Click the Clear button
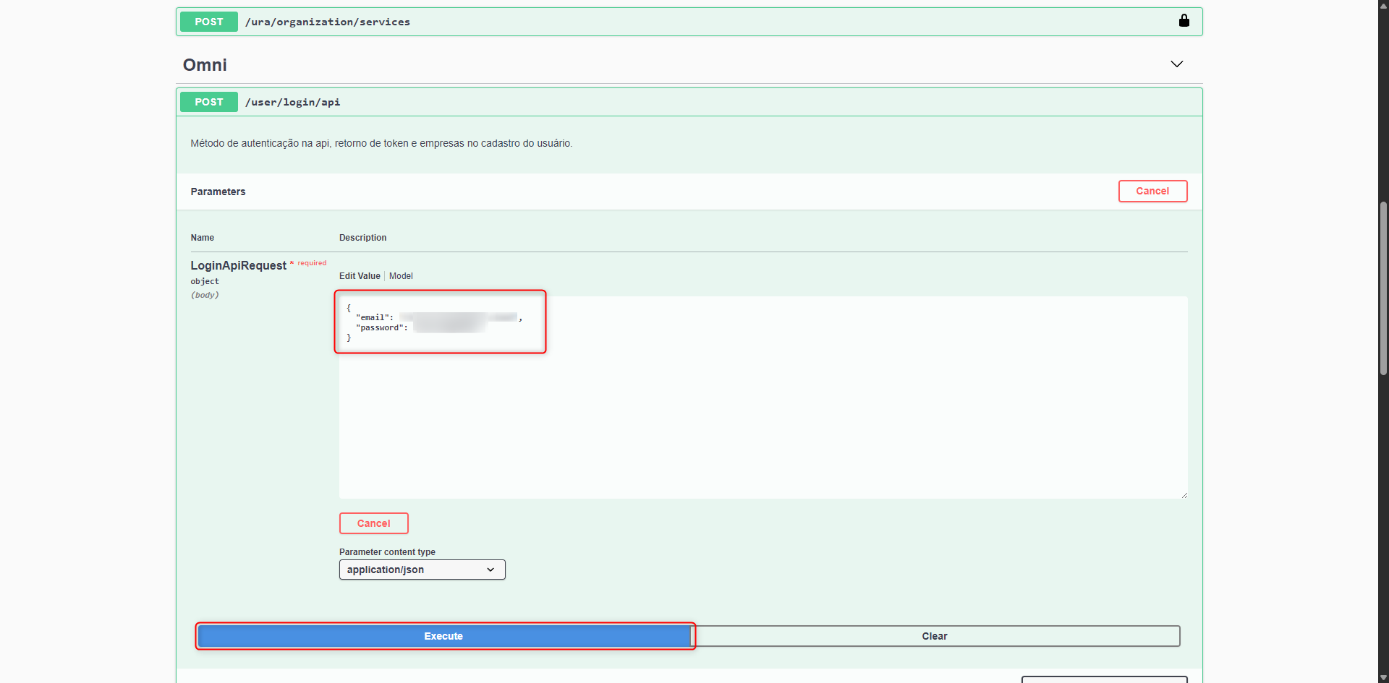1389x683 pixels. coord(934,636)
